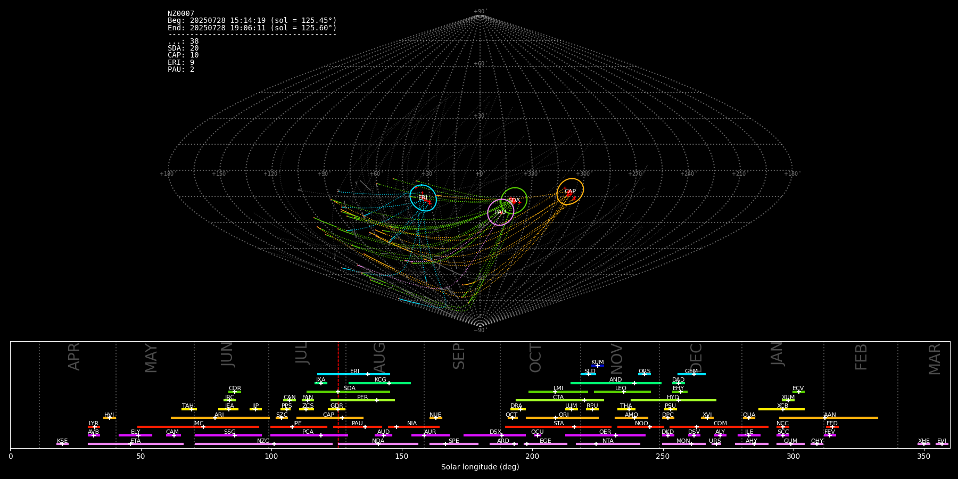The image size is (958, 479).
Task: Click the pink ETA shower bar
Action: coord(136,444)
